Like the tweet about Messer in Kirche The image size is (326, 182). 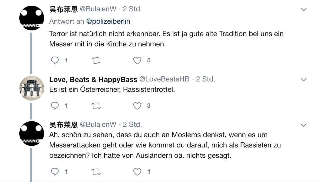[x=137, y=61]
